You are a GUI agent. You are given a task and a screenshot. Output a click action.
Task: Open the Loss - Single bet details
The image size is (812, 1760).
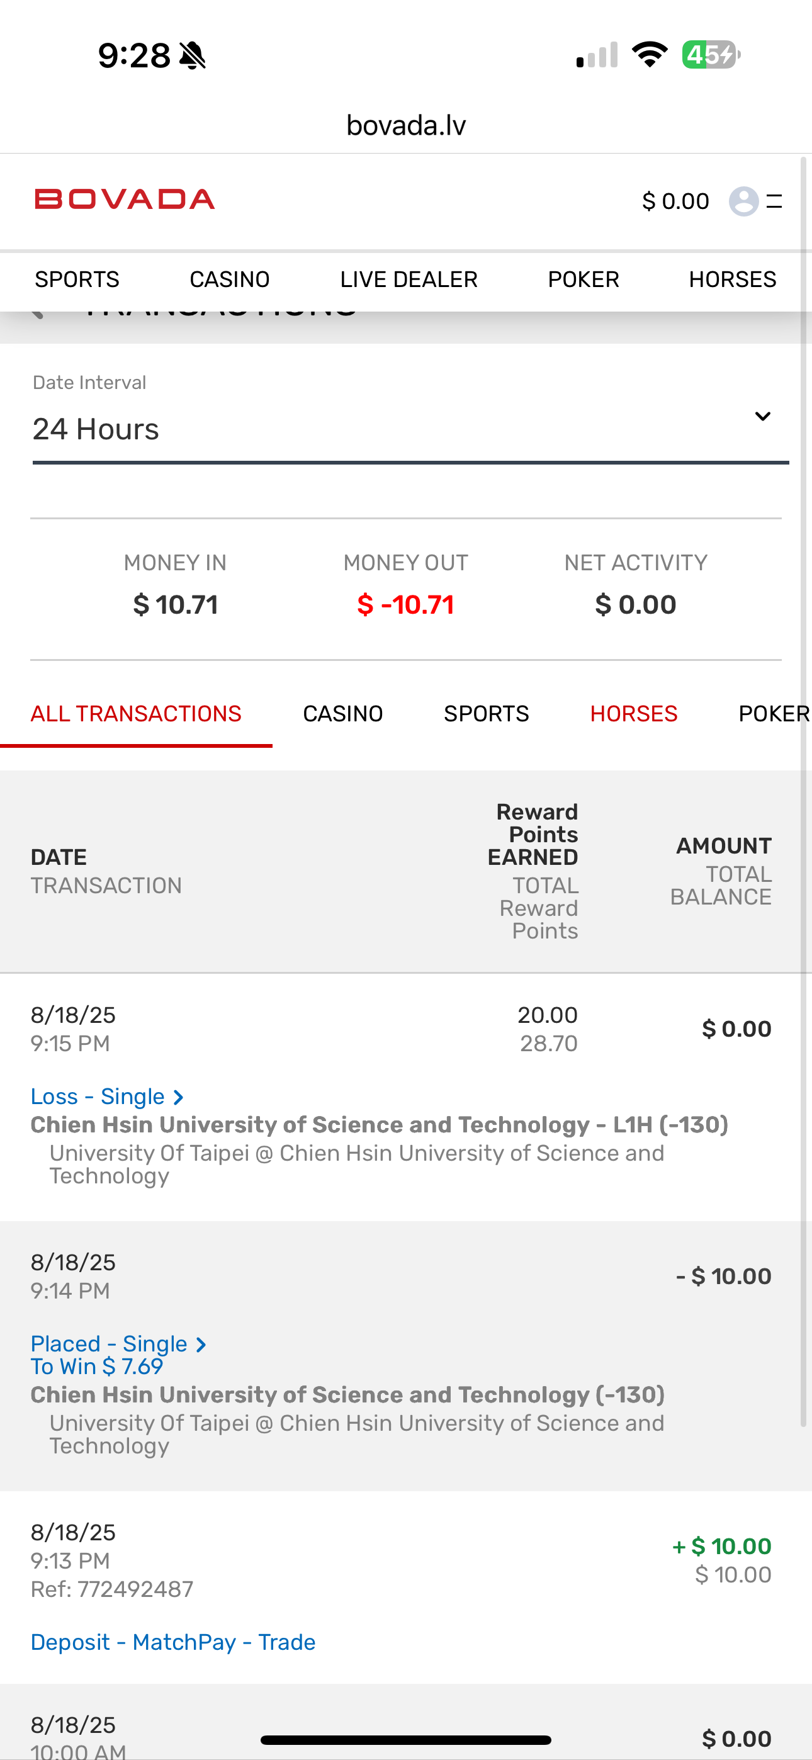click(x=98, y=1097)
